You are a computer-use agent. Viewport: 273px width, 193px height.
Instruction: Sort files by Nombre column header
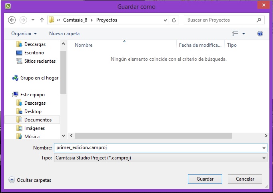click(84, 45)
